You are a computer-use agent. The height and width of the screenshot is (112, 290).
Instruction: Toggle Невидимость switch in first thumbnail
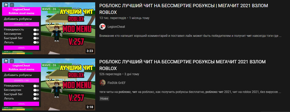tap(36, 30)
